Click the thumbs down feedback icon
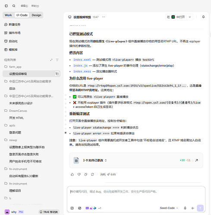Viewport: 211px width, 215px height. point(79,174)
